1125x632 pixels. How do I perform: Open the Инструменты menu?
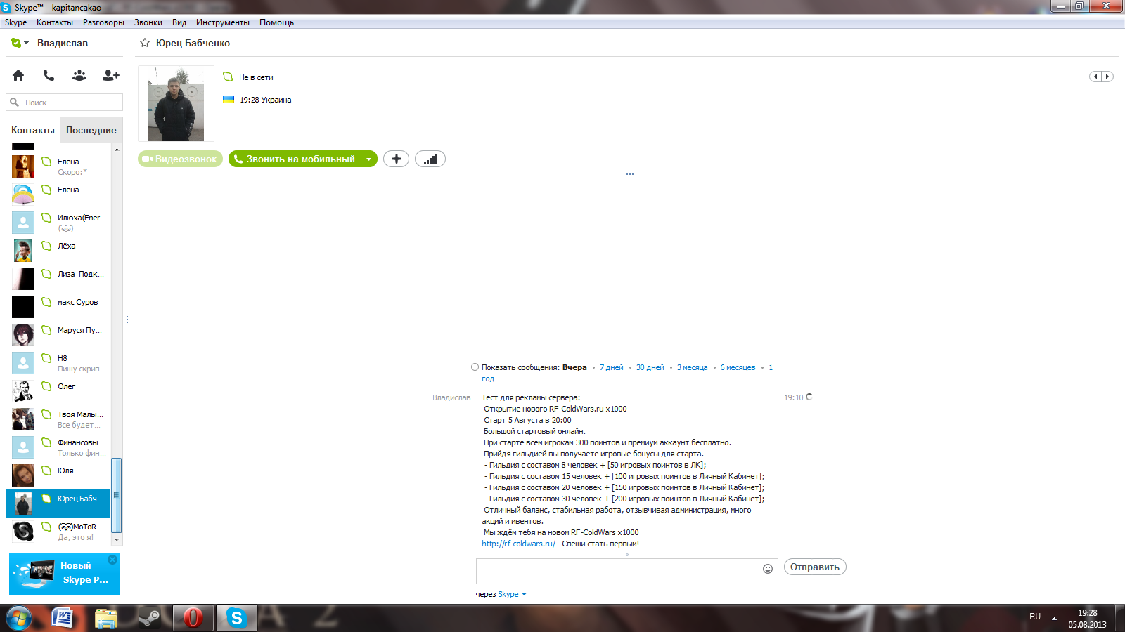click(x=223, y=22)
